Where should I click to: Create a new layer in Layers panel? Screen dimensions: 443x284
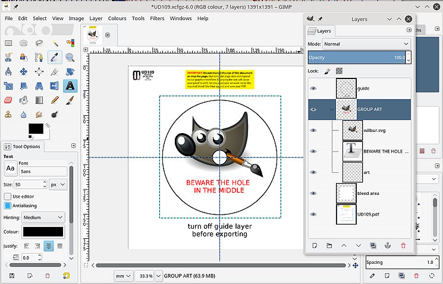pyautogui.click(x=315, y=245)
